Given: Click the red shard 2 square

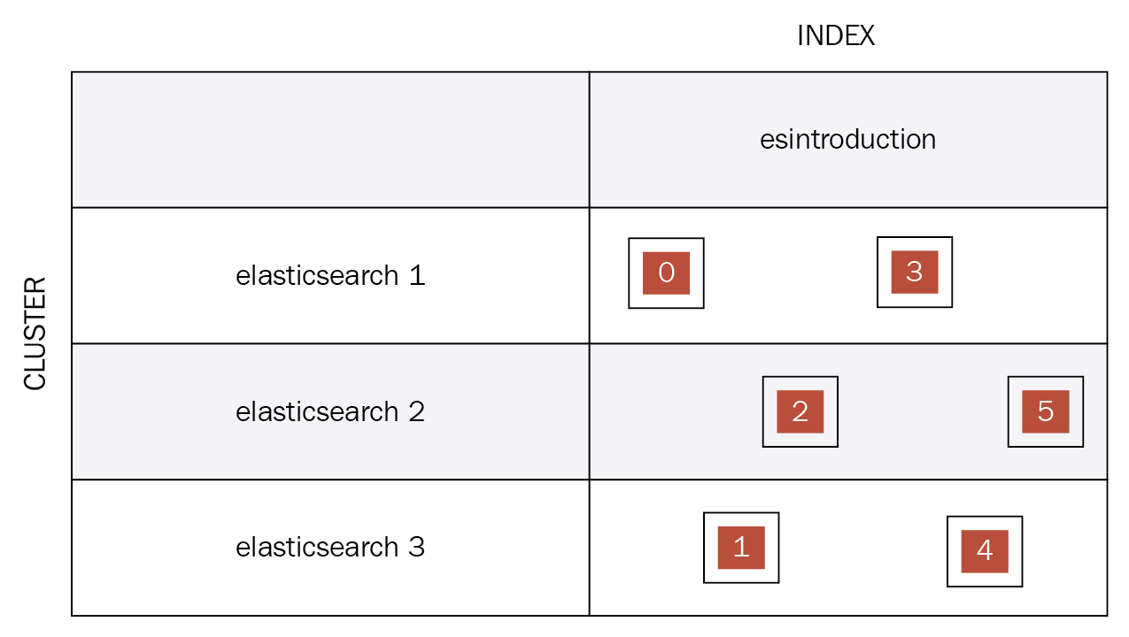Looking at the screenshot, I should tap(800, 411).
